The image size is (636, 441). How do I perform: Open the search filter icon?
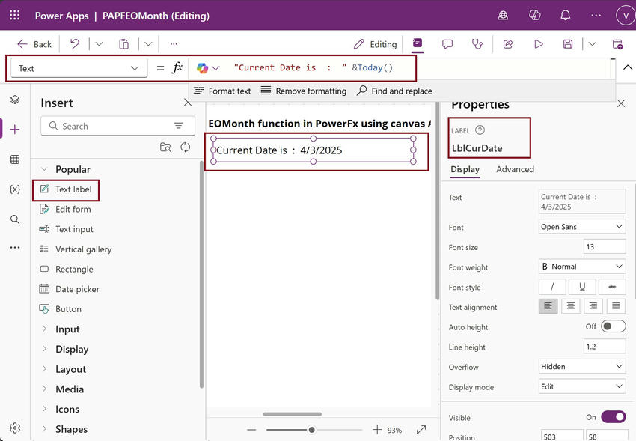(x=179, y=126)
